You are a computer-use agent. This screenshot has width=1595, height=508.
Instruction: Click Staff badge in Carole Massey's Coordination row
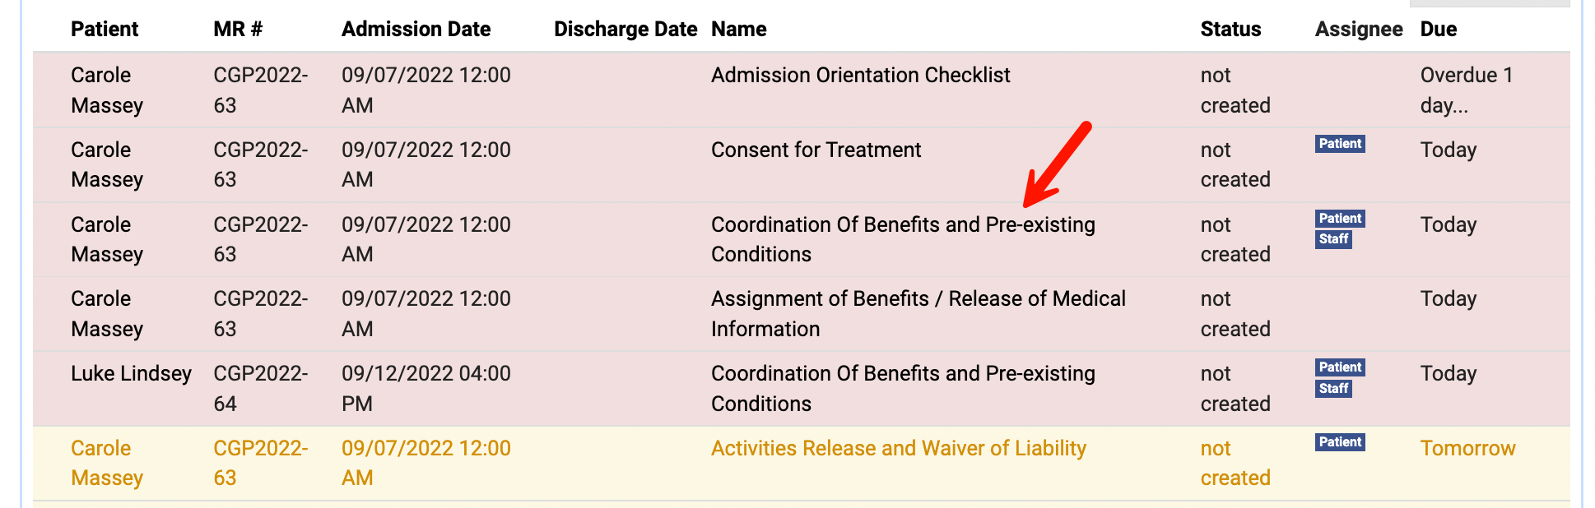click(1333, 239)
